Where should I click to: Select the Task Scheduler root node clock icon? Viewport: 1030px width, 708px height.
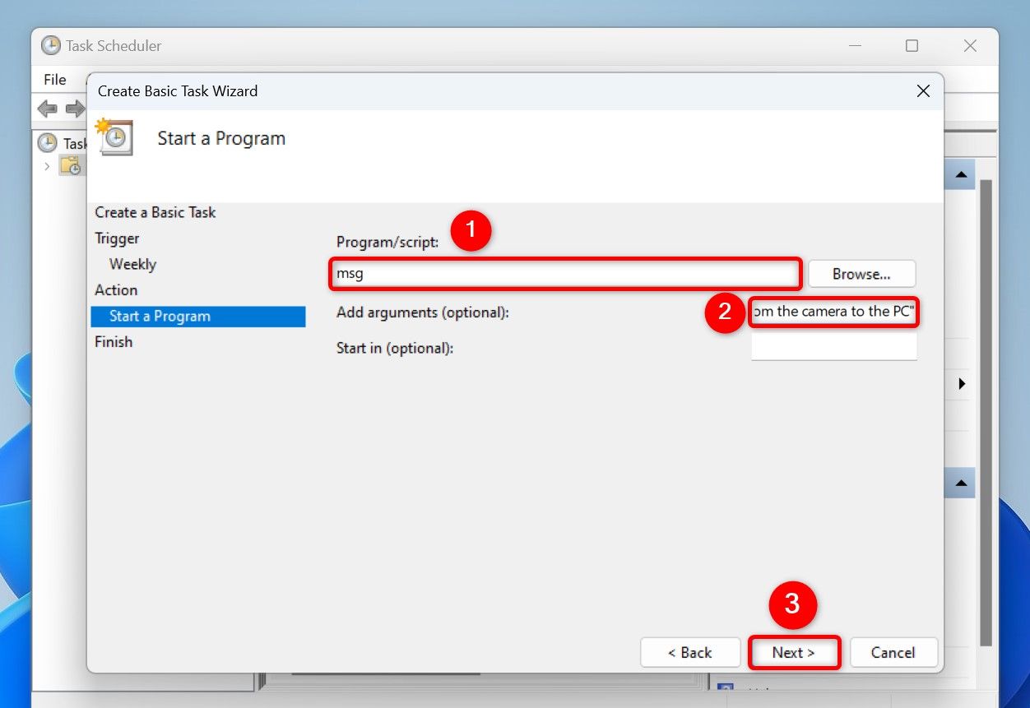48,143
